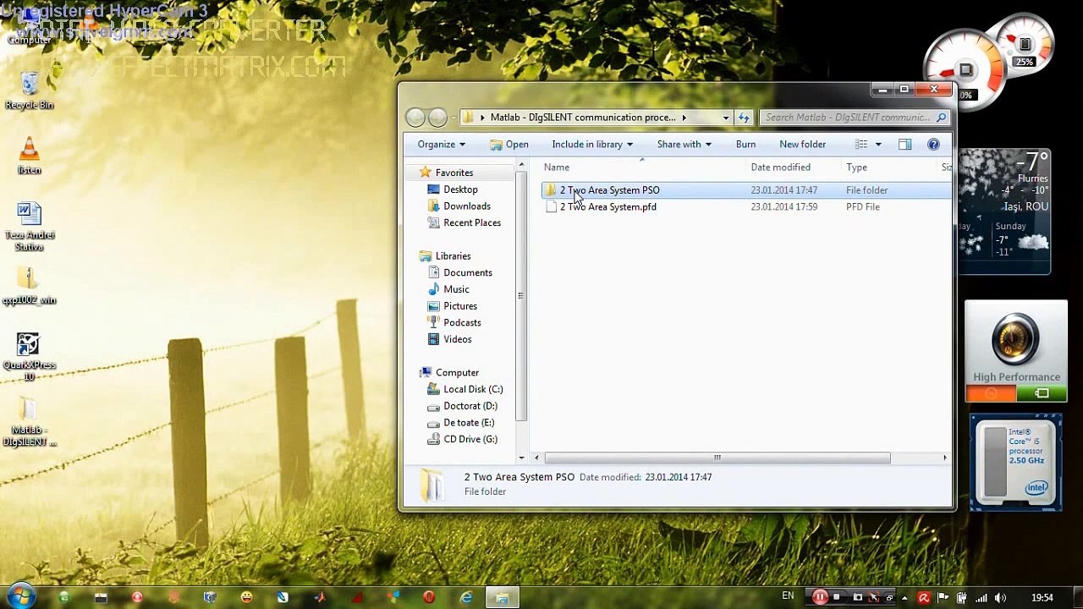The width and height of the screenshot is (1083, 609).
Task: Select Computer in the navigation pane
Action: point(457,372)
